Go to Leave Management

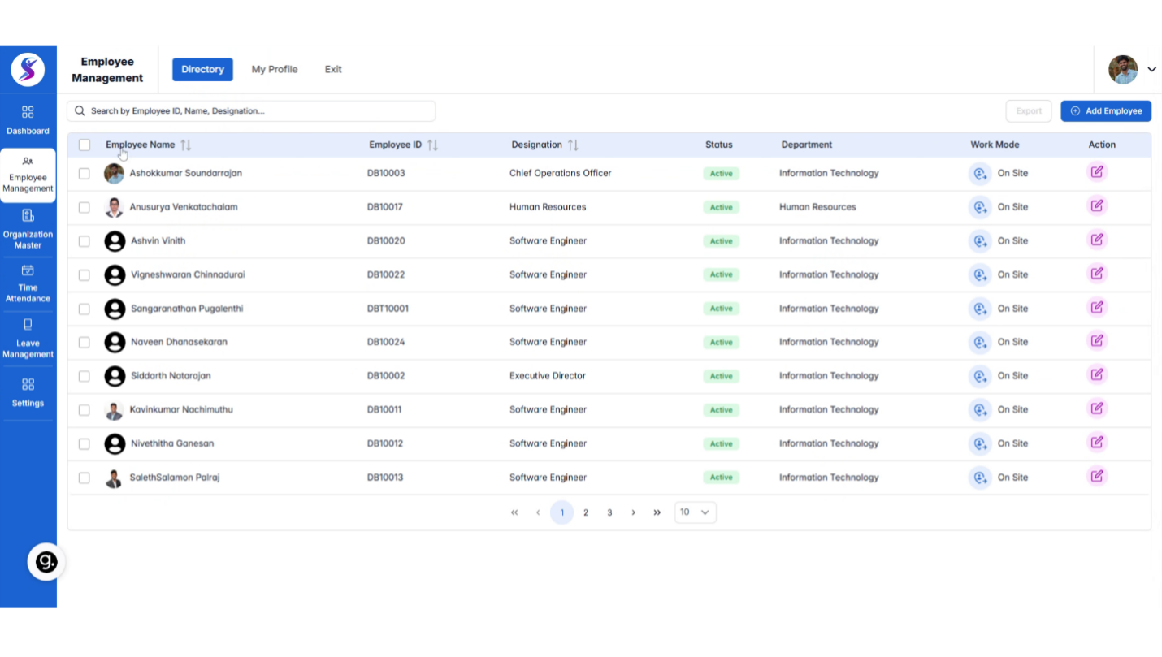point(28,339)
